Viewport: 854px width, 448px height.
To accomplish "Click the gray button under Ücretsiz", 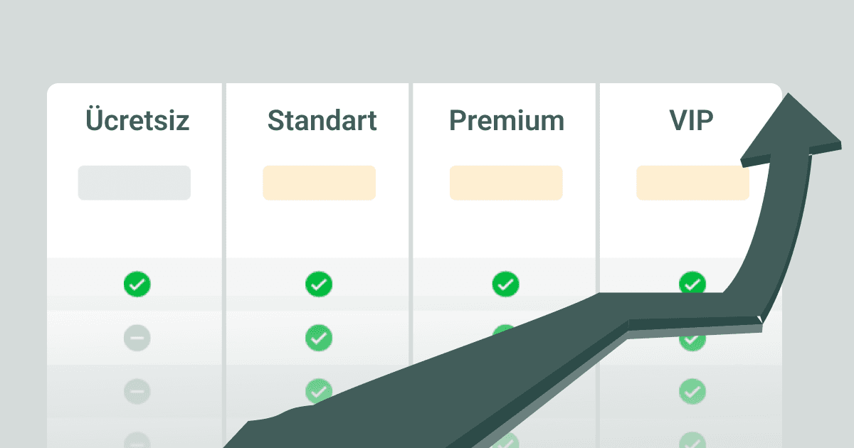I will pos(135,183).
